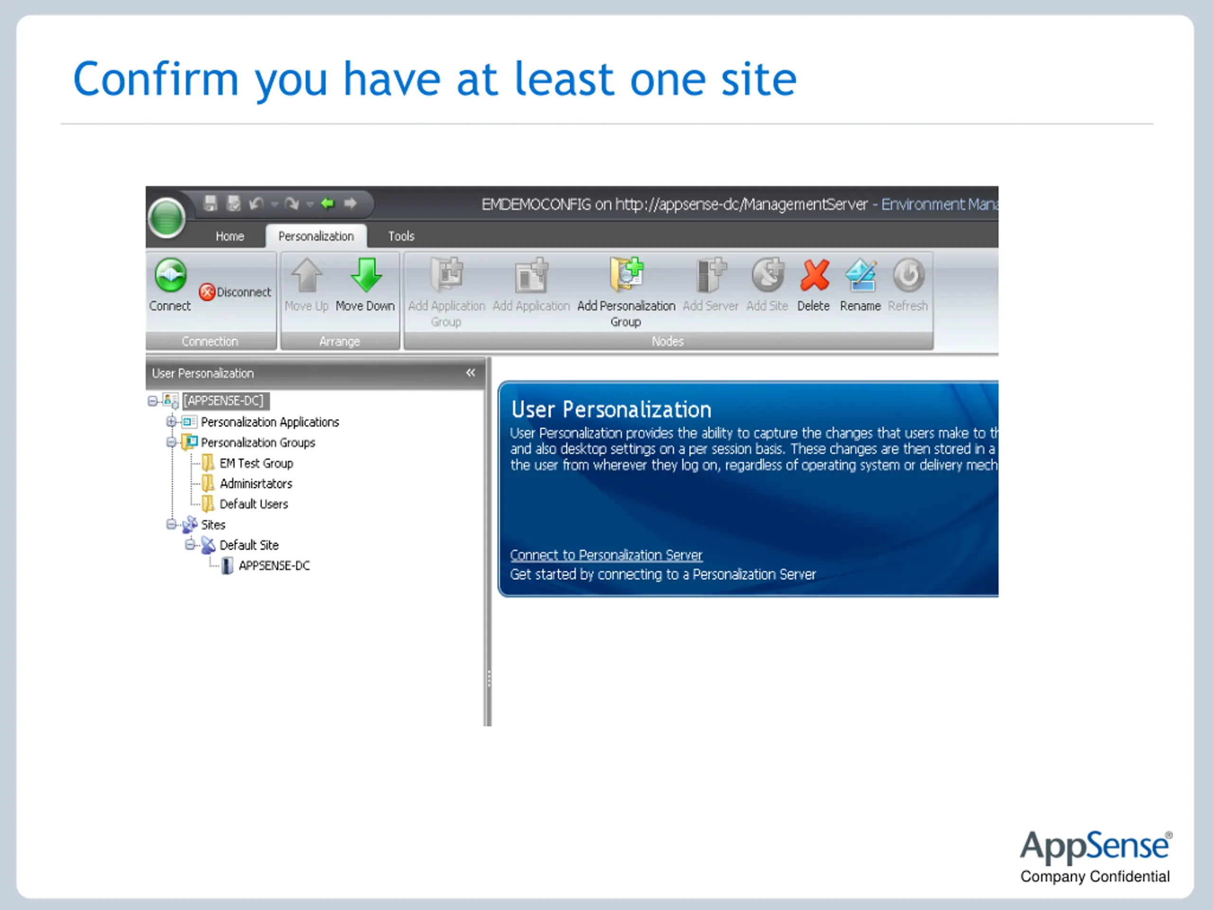
Task: Select Adminisrtators group folder
Action: click(256, 484)
